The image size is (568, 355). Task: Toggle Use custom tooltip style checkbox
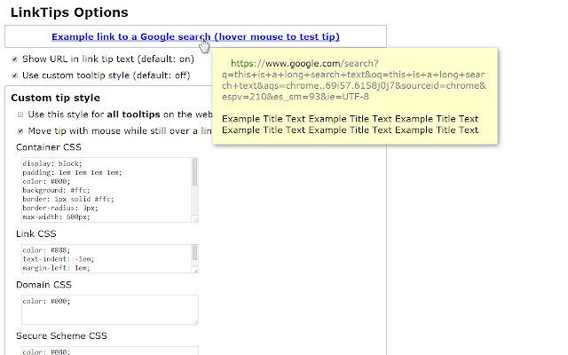click(14, 75)
